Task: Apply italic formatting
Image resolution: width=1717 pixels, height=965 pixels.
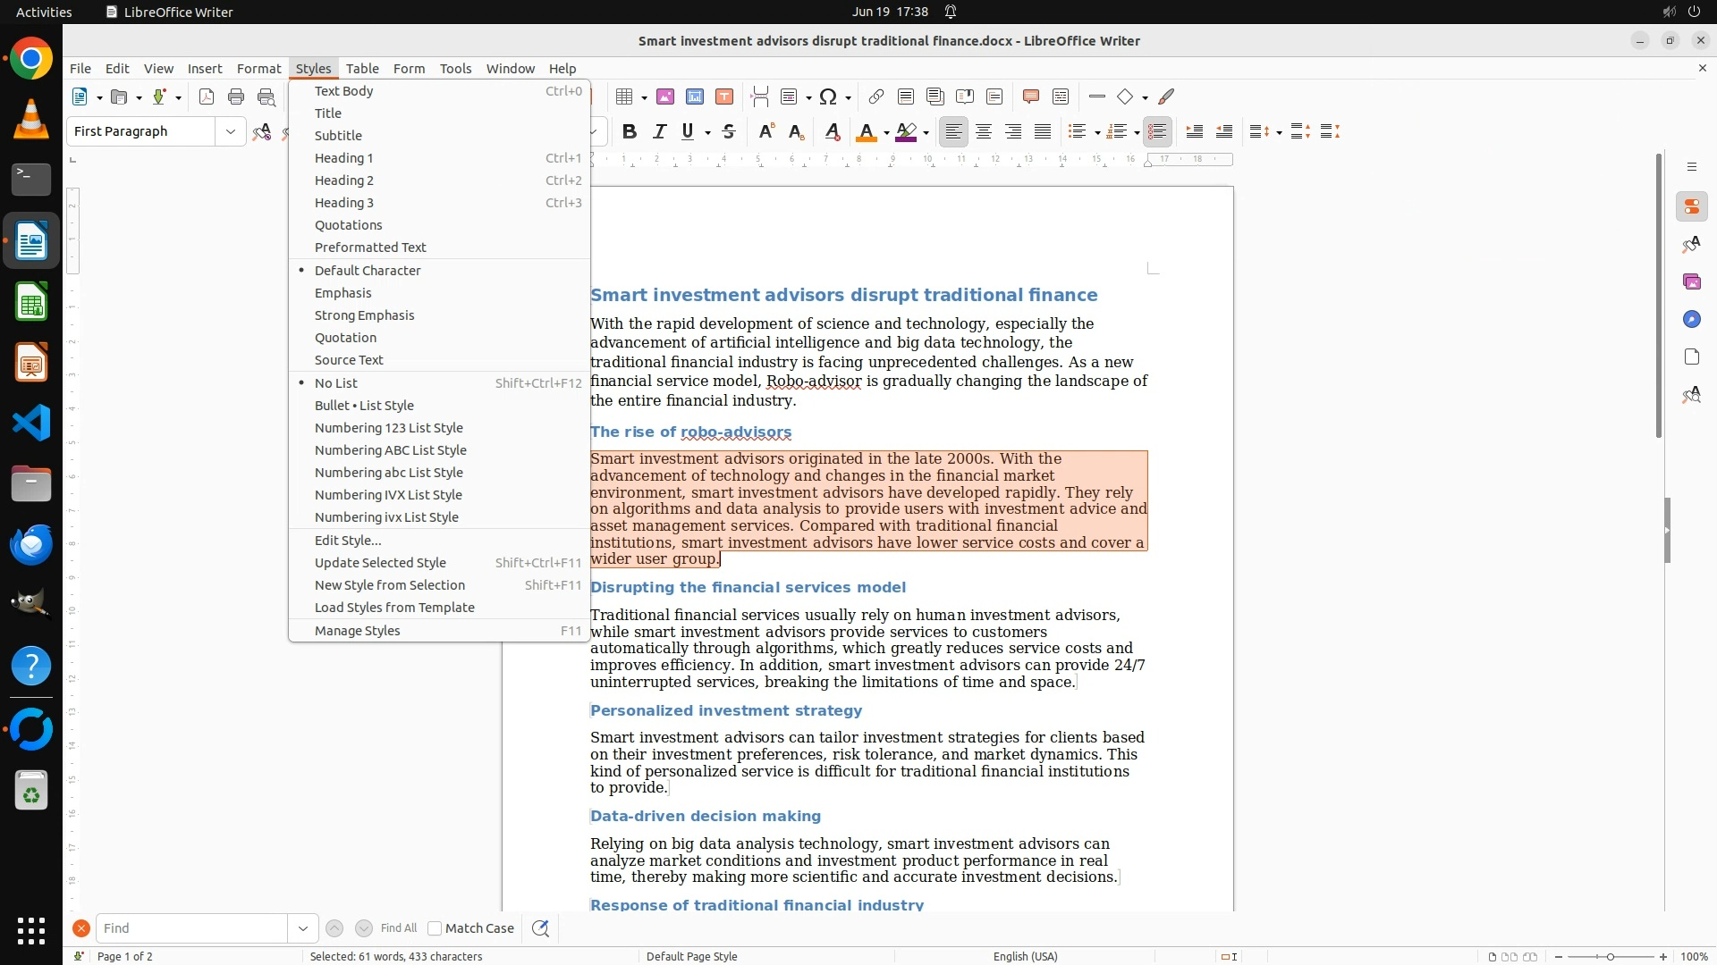Action: [659, 131]
